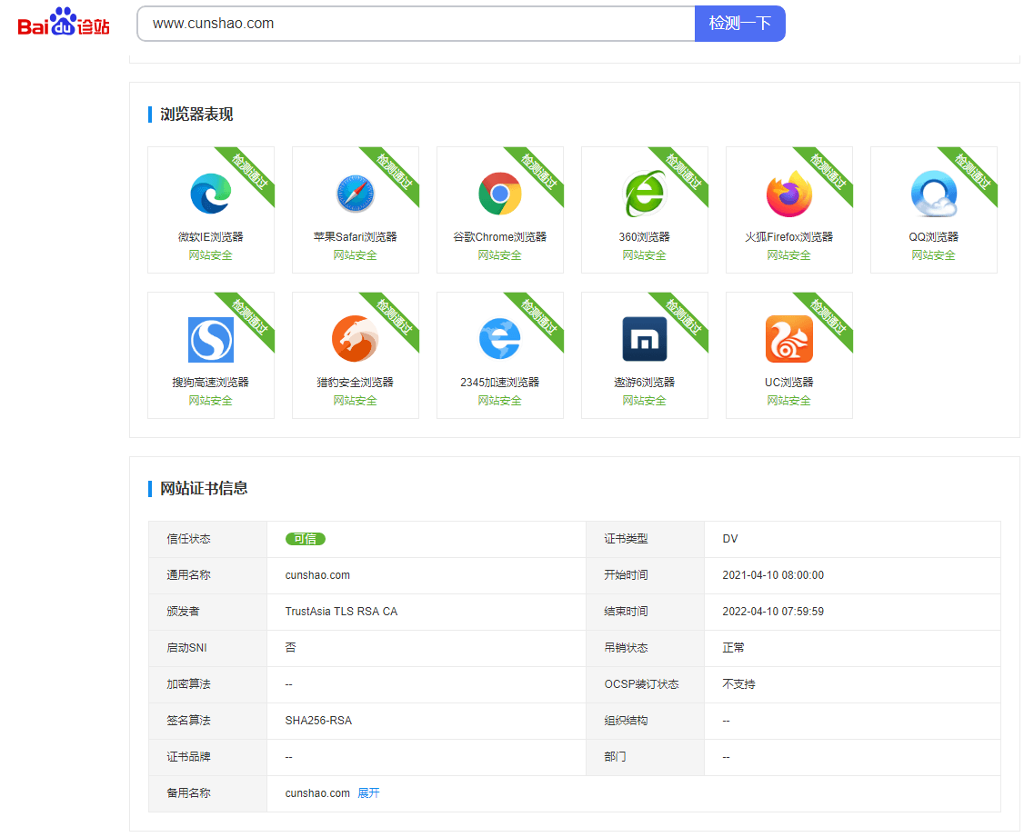Image resolution: width=1034 pixels, height=837 pixels.
Task: Open the 网站安全 link under Chrome
Action: tap(499, 254)
